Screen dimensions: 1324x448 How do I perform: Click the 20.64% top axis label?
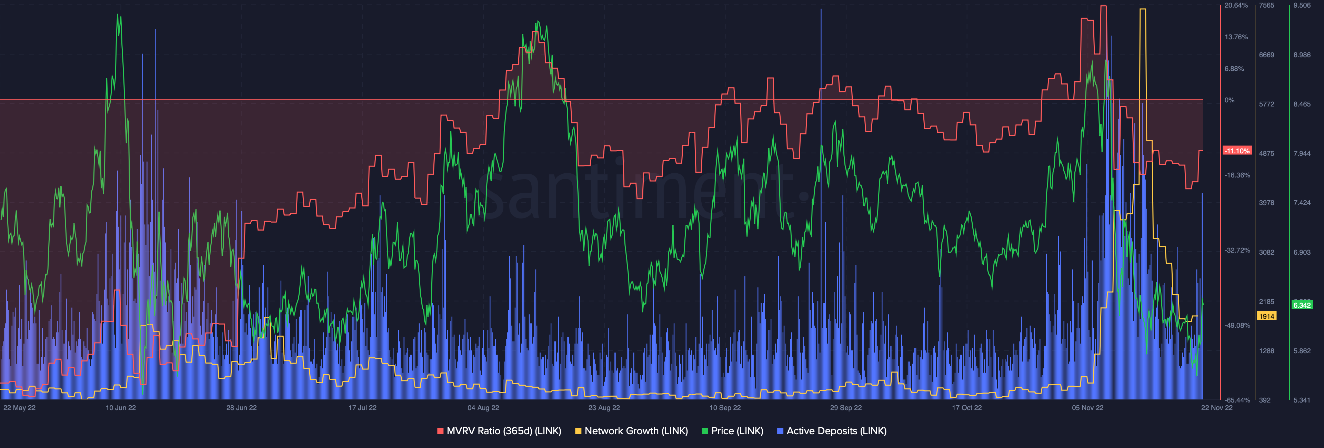click(1236, 5)
